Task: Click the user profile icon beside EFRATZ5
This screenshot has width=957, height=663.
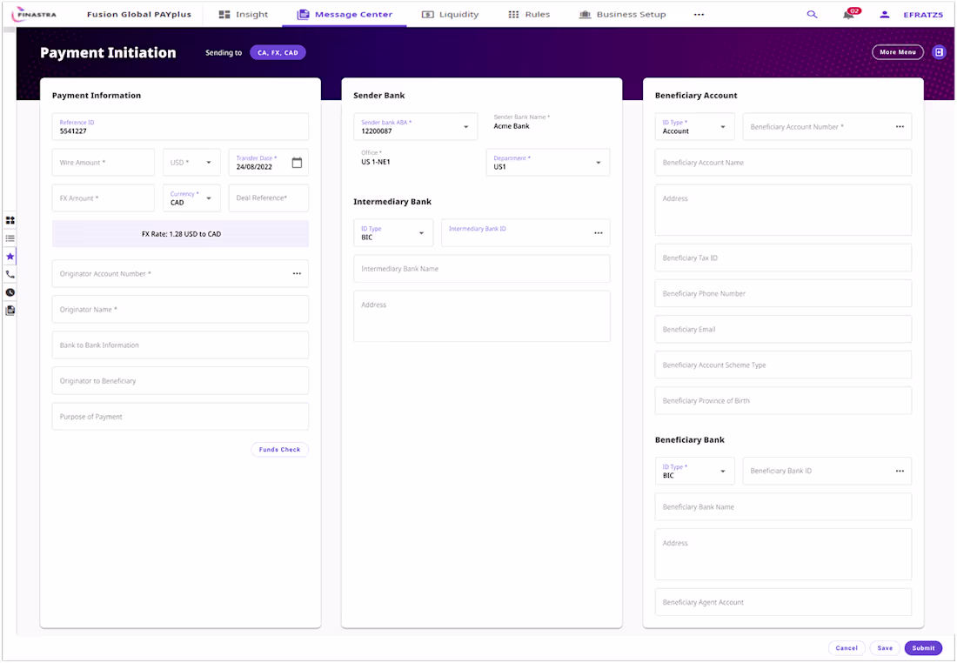Action: (882, 14)
